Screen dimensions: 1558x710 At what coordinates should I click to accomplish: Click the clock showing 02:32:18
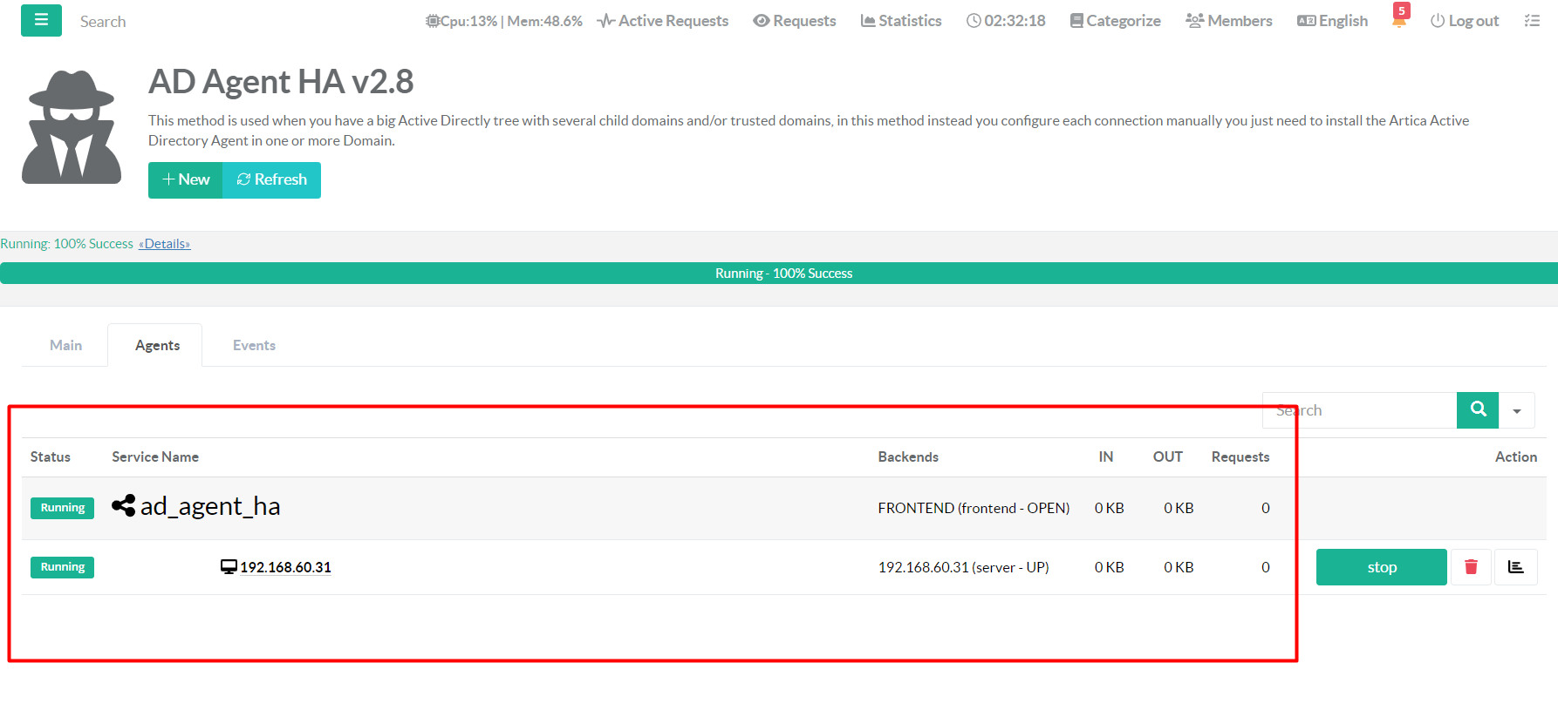coord(1005,21)
